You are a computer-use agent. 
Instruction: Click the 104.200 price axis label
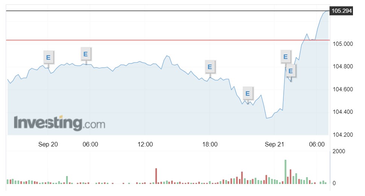click(x=343, y=135)
